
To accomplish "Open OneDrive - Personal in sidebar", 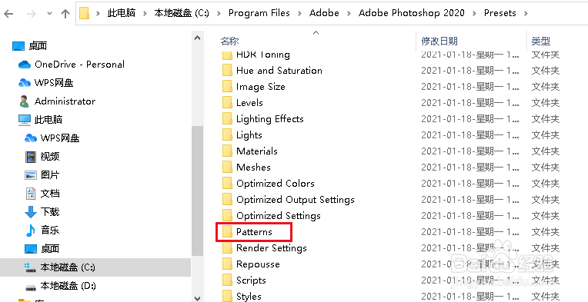I will 72,65.
